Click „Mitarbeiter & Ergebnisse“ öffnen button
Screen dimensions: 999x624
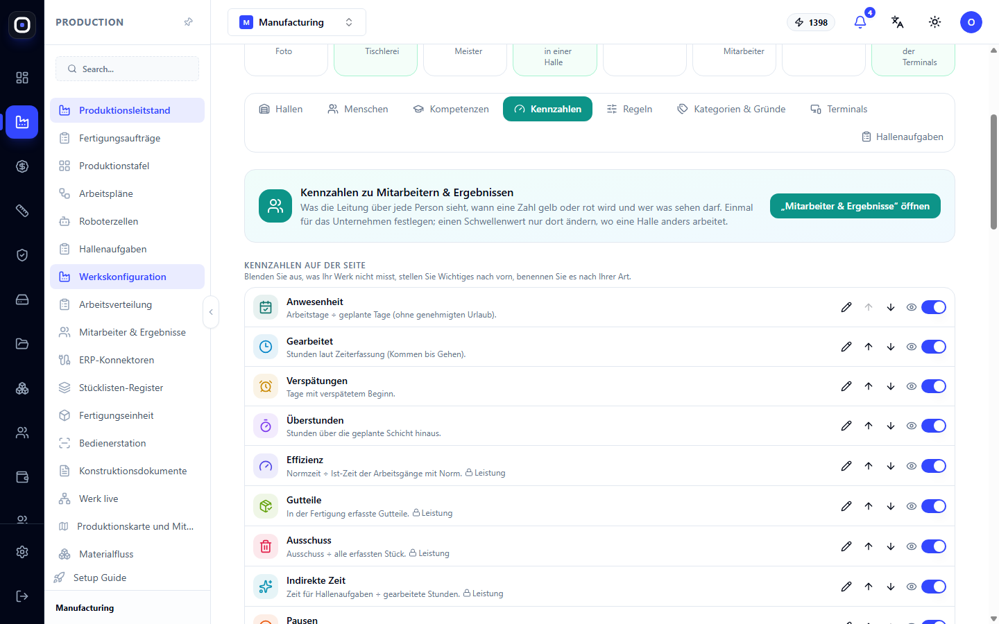855,206
